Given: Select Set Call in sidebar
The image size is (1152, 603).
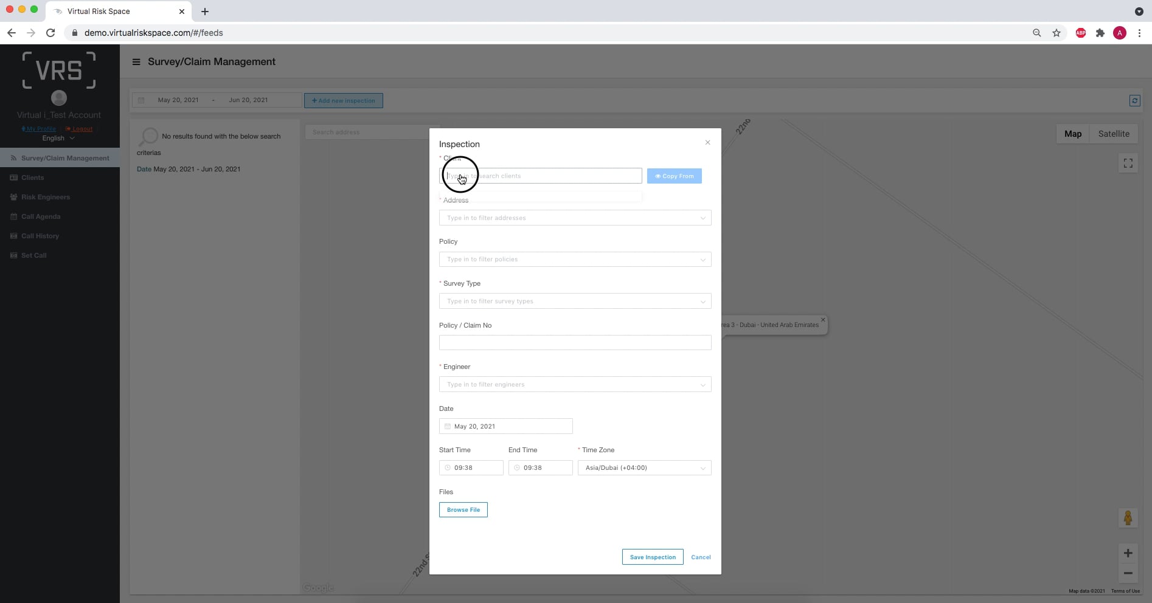Looking at the screenshot, I should point(34,255).
